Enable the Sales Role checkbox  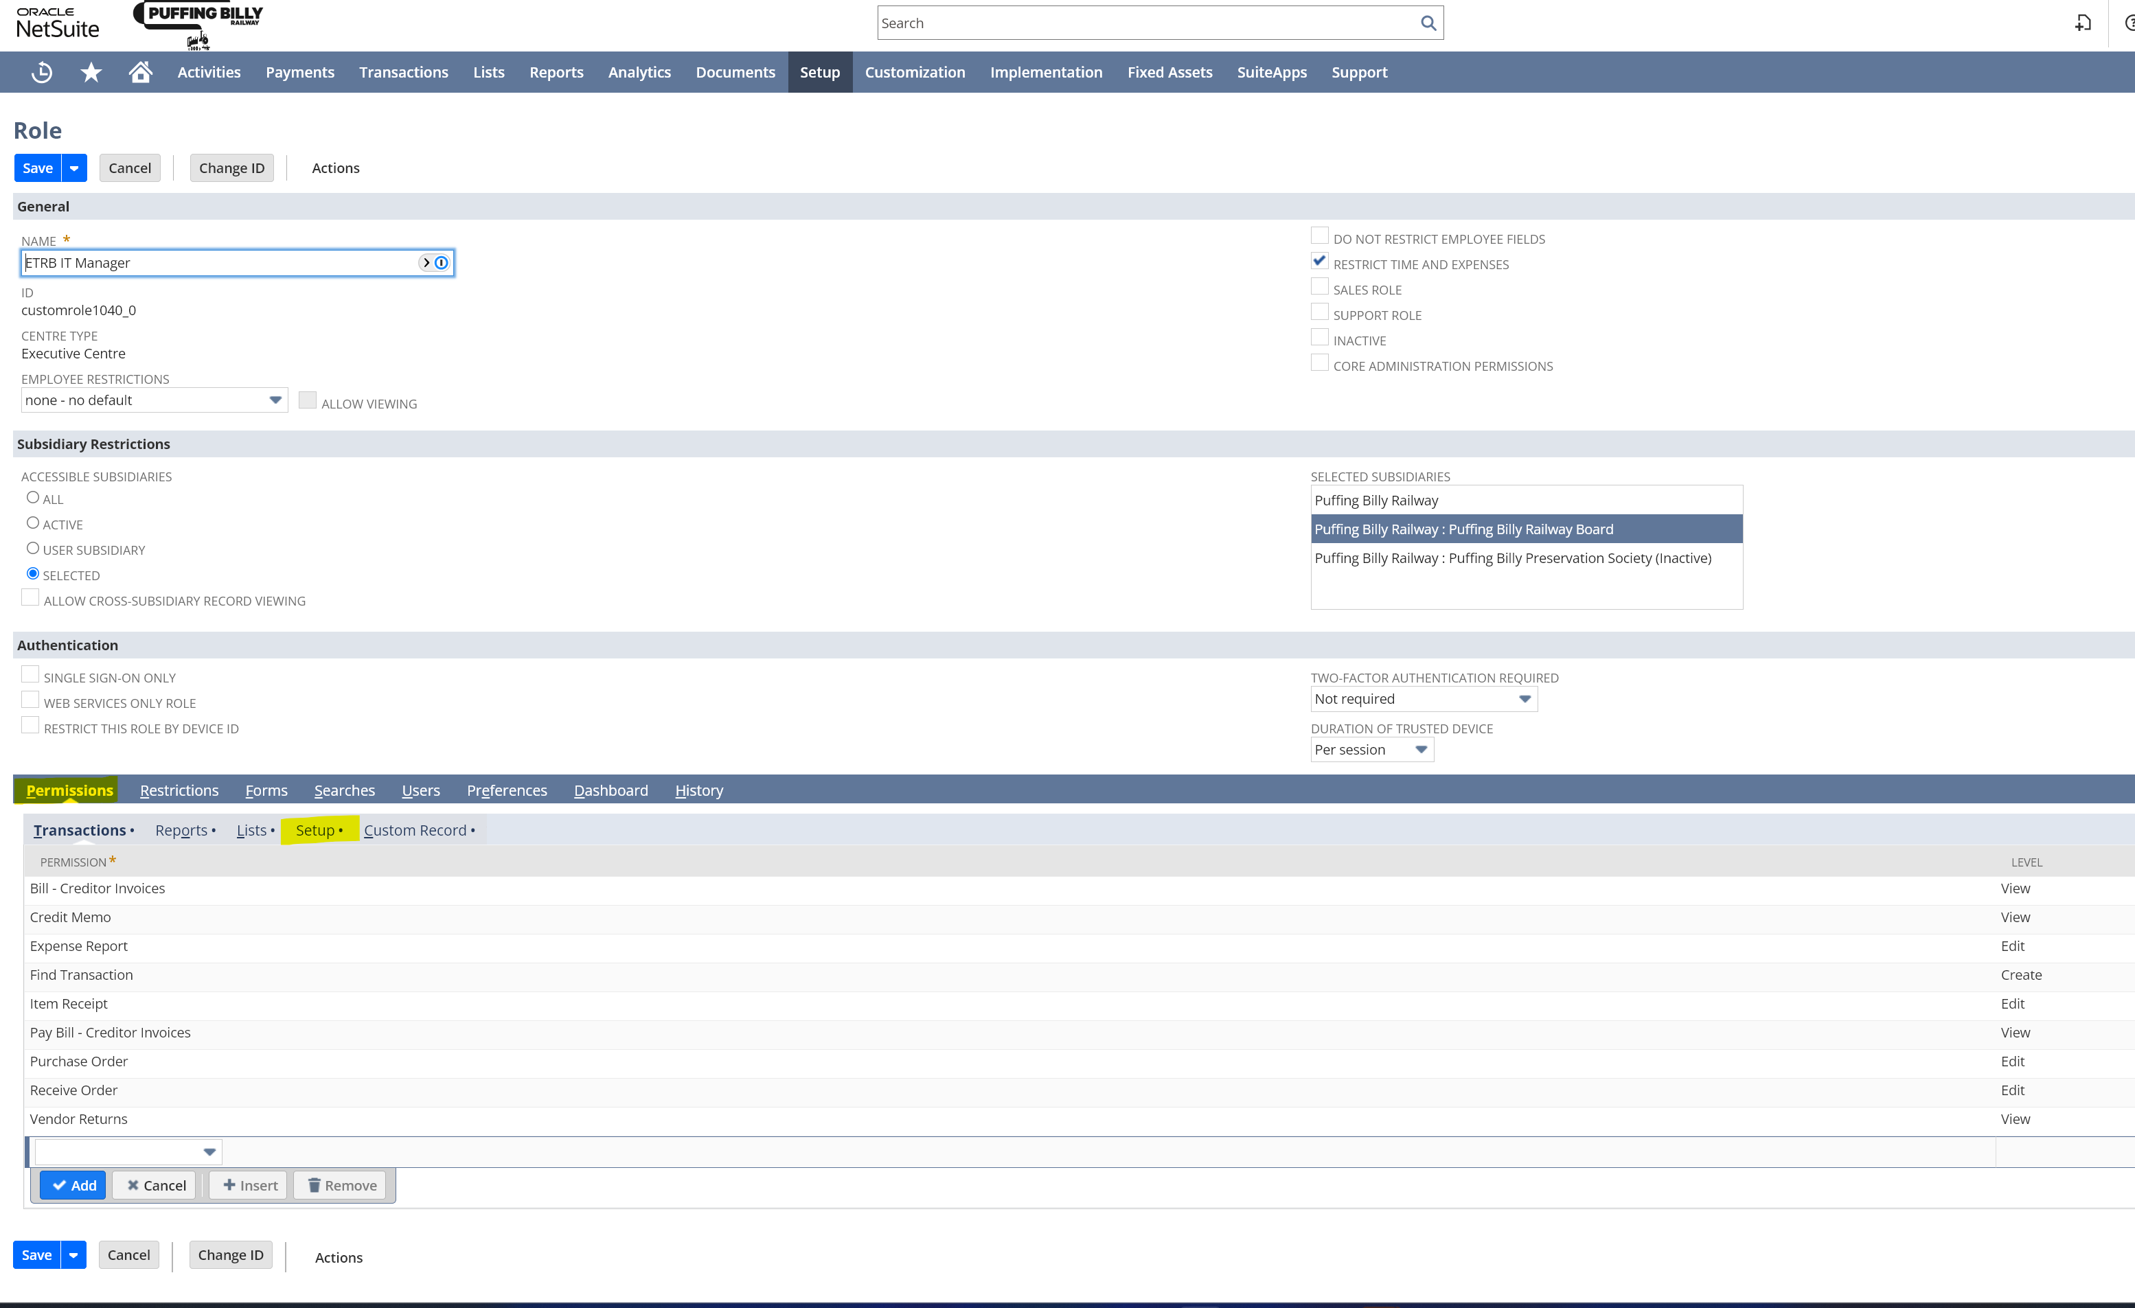(x=1320, y=287)
